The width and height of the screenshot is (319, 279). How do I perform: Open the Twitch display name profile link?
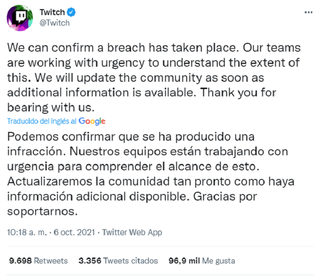[x=51, y=13]
